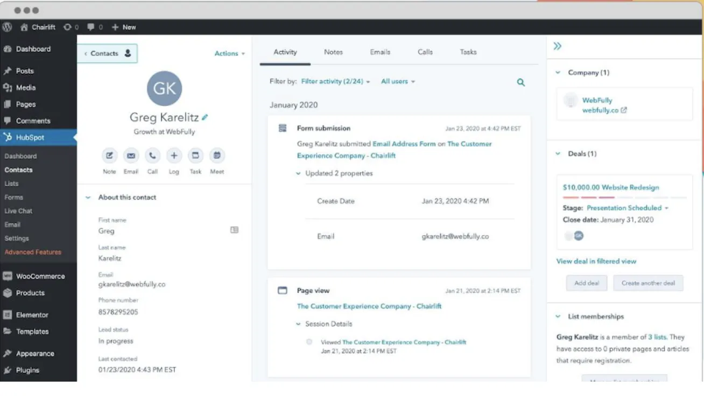The width and height of the screenshot is (704, 408).
Task: Switch to the Notes tab
Action: 333,52
